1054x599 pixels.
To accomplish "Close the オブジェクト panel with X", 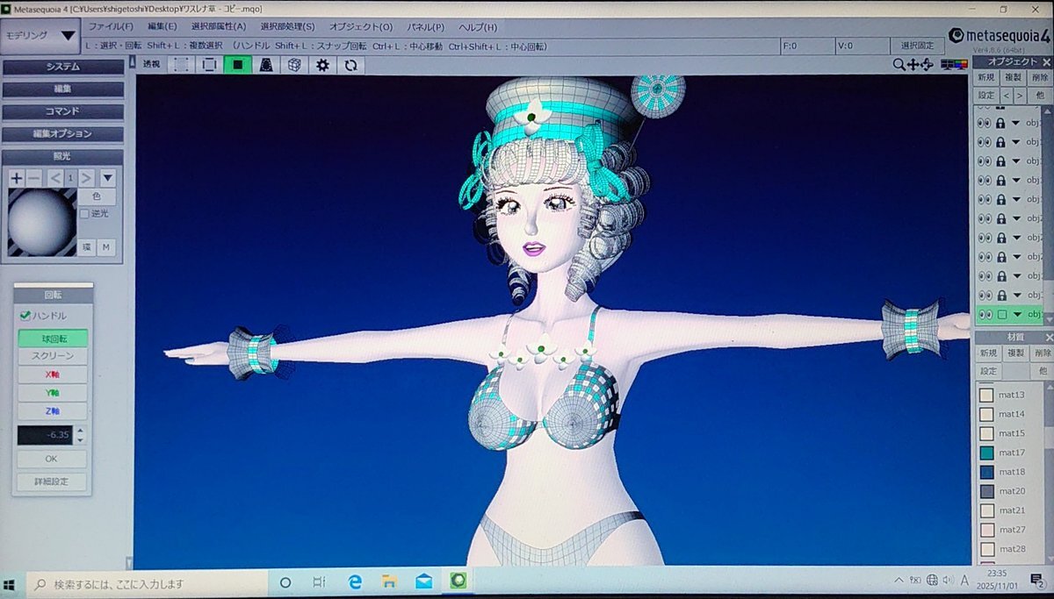I will pos(1045,61).
